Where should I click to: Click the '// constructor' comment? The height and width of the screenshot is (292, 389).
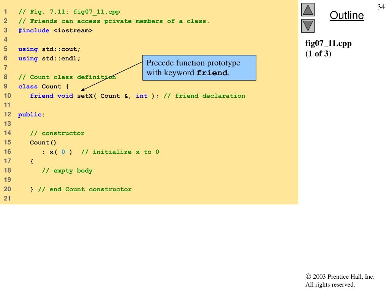57,133
